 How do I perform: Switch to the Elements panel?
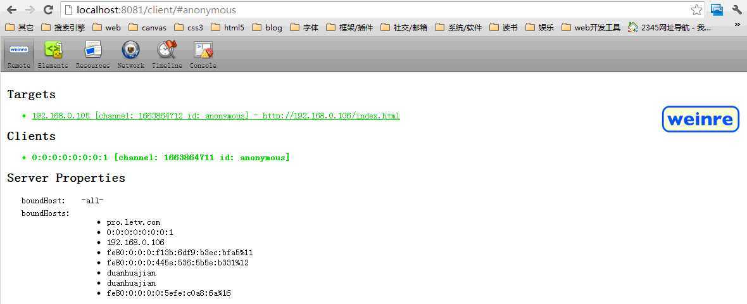[x=53, y=54]
